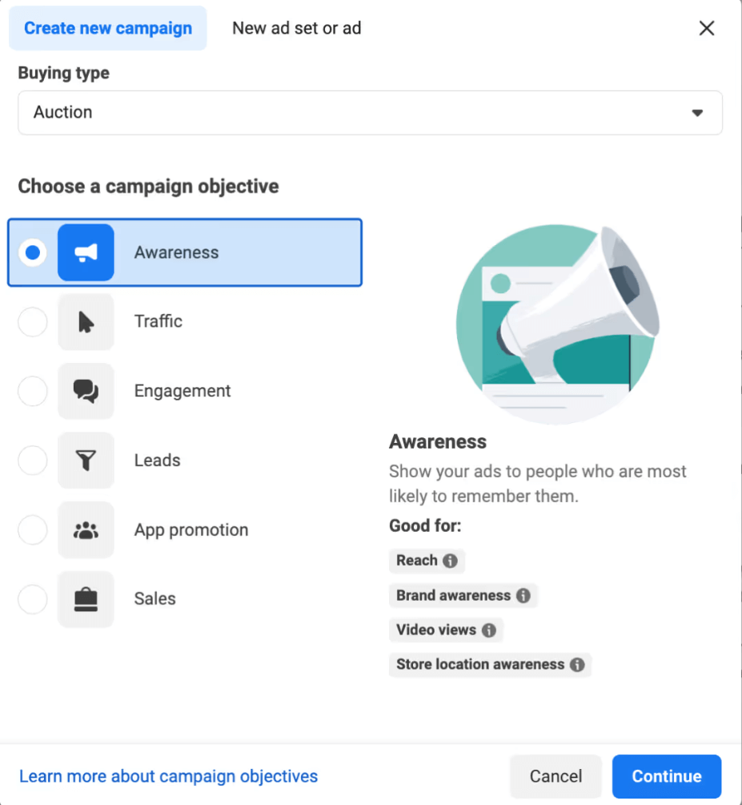Click the 'Show your ads to people' description
Viewport: 742px width, 805px height.
[537, 484]
